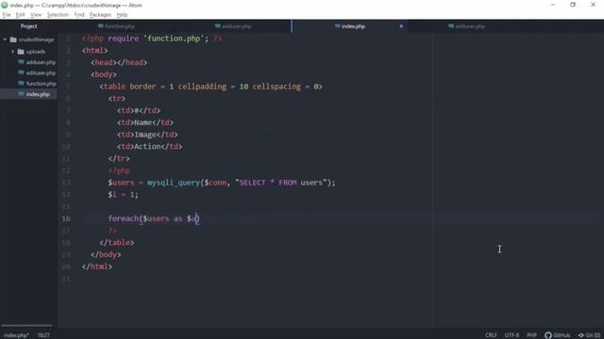Select the crudwithimage root folder label

(x=36, y=40)
